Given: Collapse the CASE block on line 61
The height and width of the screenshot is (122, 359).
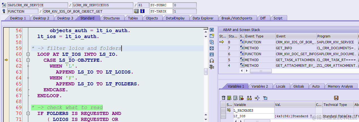Looking at the screenshot, I should pyautogui.click(x=28, y=60).
